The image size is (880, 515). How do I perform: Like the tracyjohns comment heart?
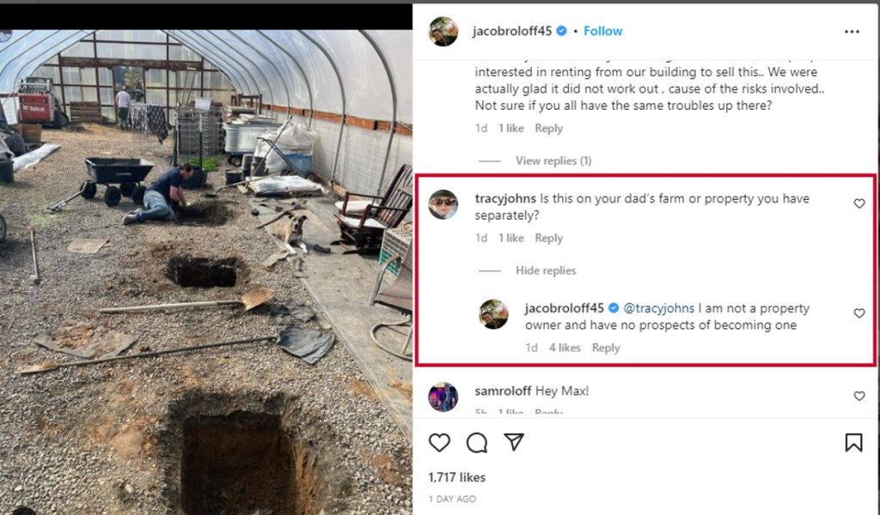859,204
